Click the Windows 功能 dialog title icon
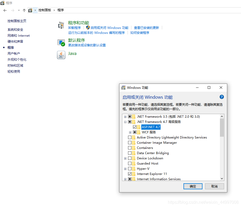Viewport: 241px width, 207px height. click(123, 88)
